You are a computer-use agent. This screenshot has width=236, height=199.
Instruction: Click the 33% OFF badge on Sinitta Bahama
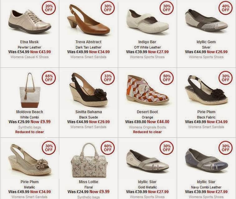pyautogui.click(x=108, y=78)
